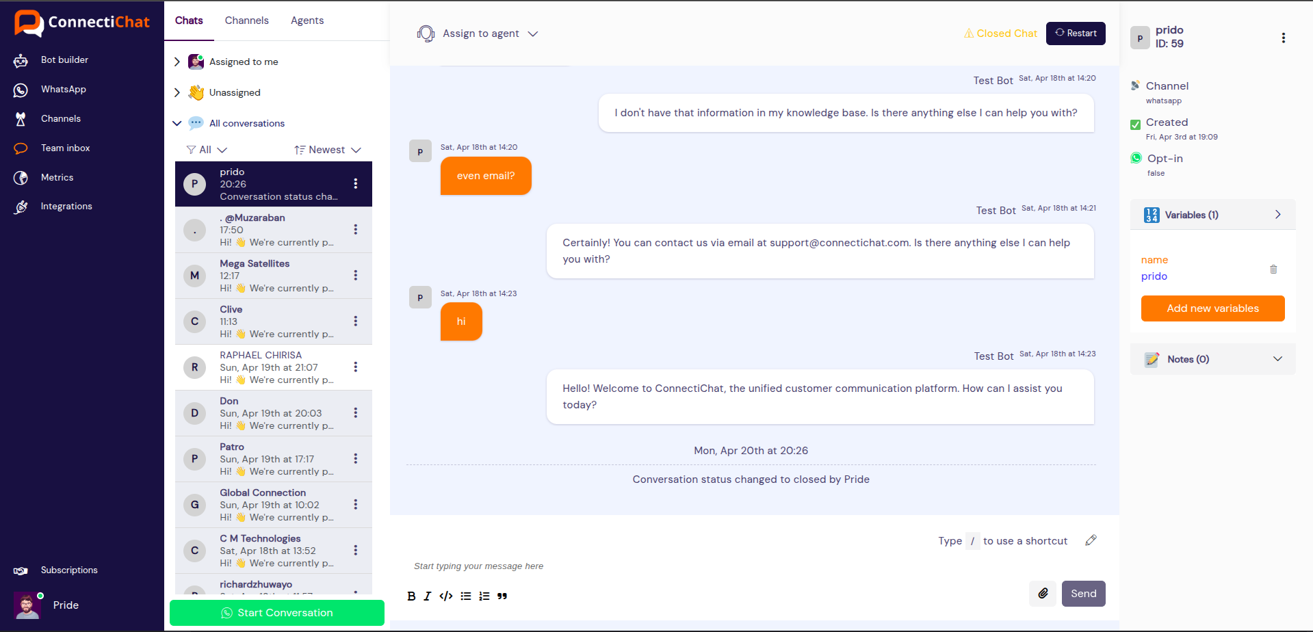Expand Assigned to me section

(177, 62)
